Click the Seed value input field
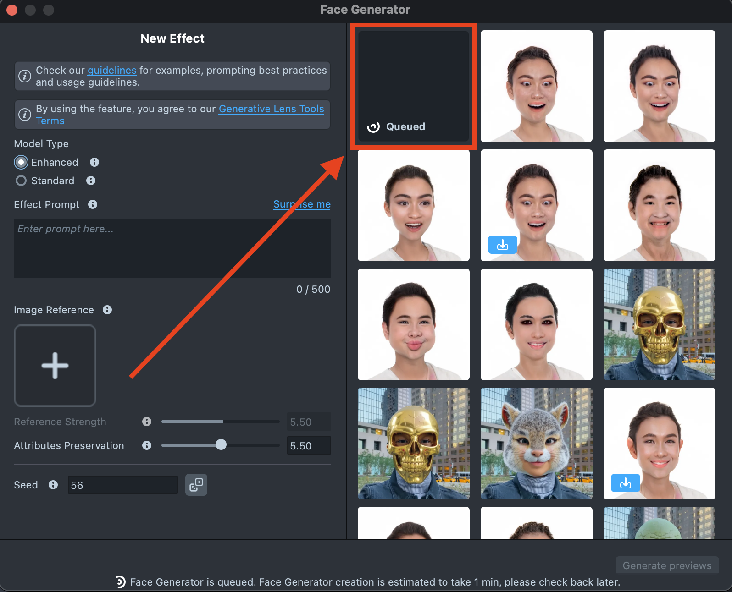This screenshot has width=732, height=592. (x=122, y=485)
